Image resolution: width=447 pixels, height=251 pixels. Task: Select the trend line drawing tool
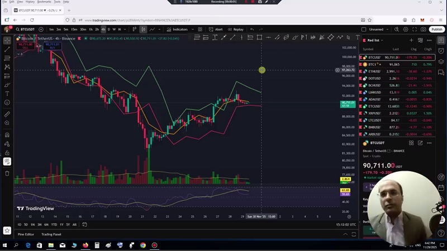coord(7,49)
